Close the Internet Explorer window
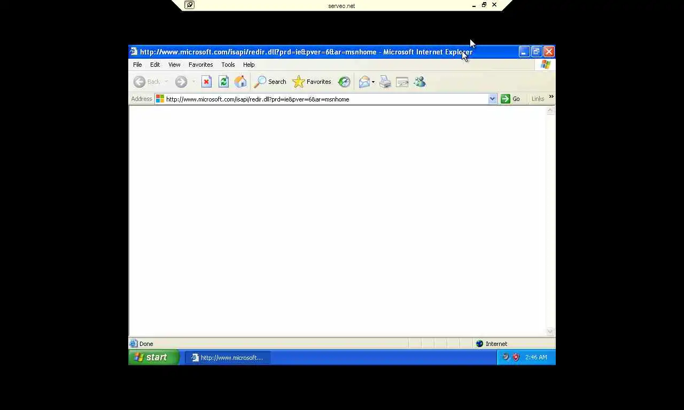This screenshot has width=684, height=410. [549, 52]
